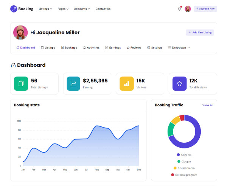Click the purple Total Reviews star icon
The width and height of the screenshot is (227, 186).
(x=179, y=84)
